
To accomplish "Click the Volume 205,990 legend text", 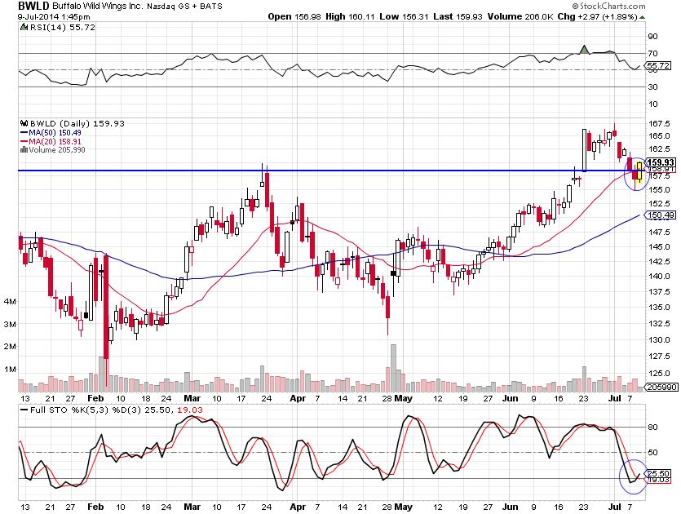I will pos(57,150).
